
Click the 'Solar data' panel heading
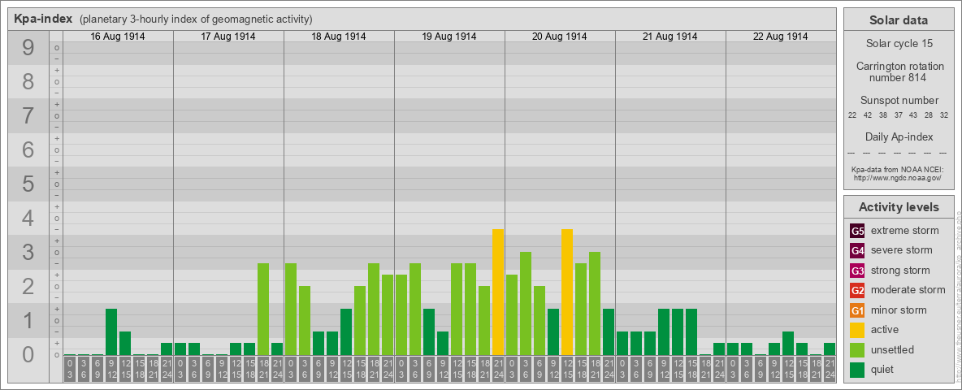898,20
